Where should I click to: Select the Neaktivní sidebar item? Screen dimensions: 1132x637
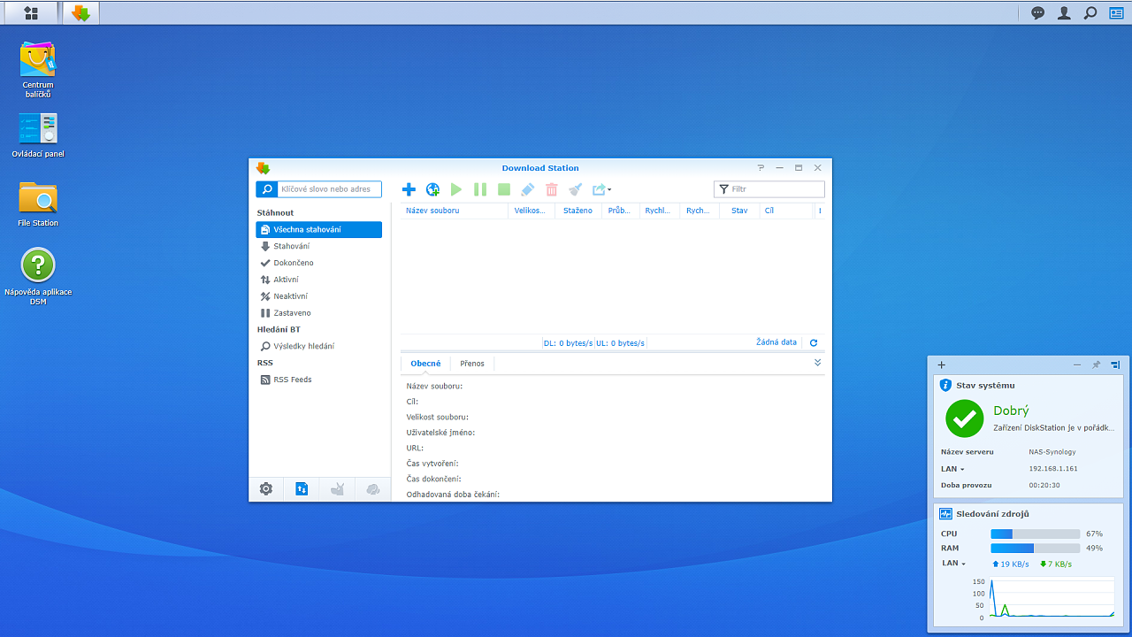tap(319, 296)
